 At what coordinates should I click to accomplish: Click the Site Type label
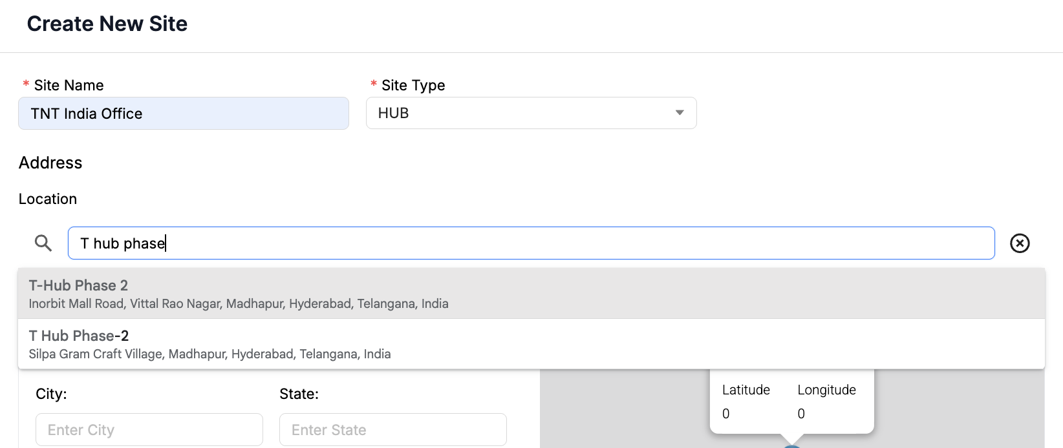coord(413,85)
